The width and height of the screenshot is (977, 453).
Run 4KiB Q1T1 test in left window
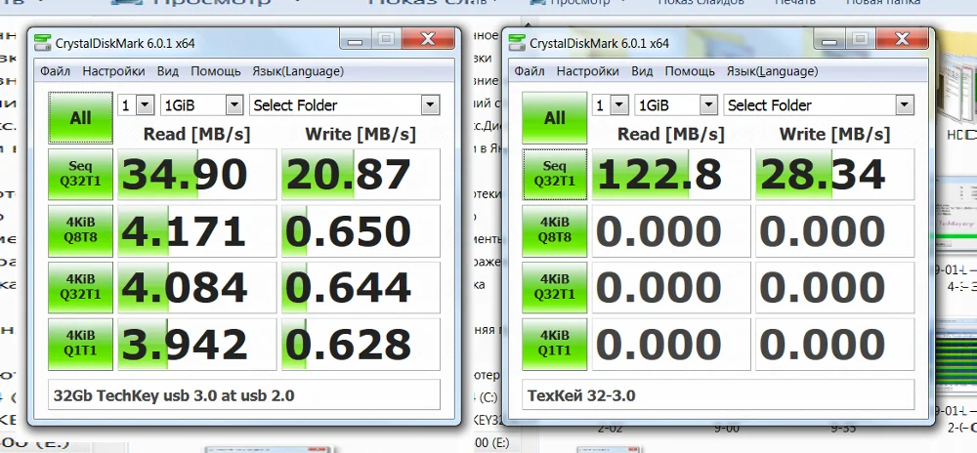point(80,344)
